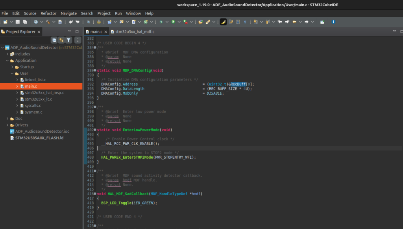Click the Save icon in toolbar
Viewport: 403px width, 229px height.
(x=18, y=22)
